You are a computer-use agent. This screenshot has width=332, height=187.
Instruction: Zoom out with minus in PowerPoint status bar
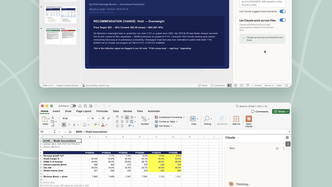[x=253, y=85]
